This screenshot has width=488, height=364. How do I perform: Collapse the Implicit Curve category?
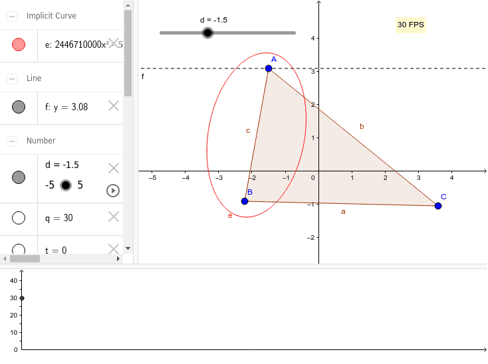pos(12,16)
